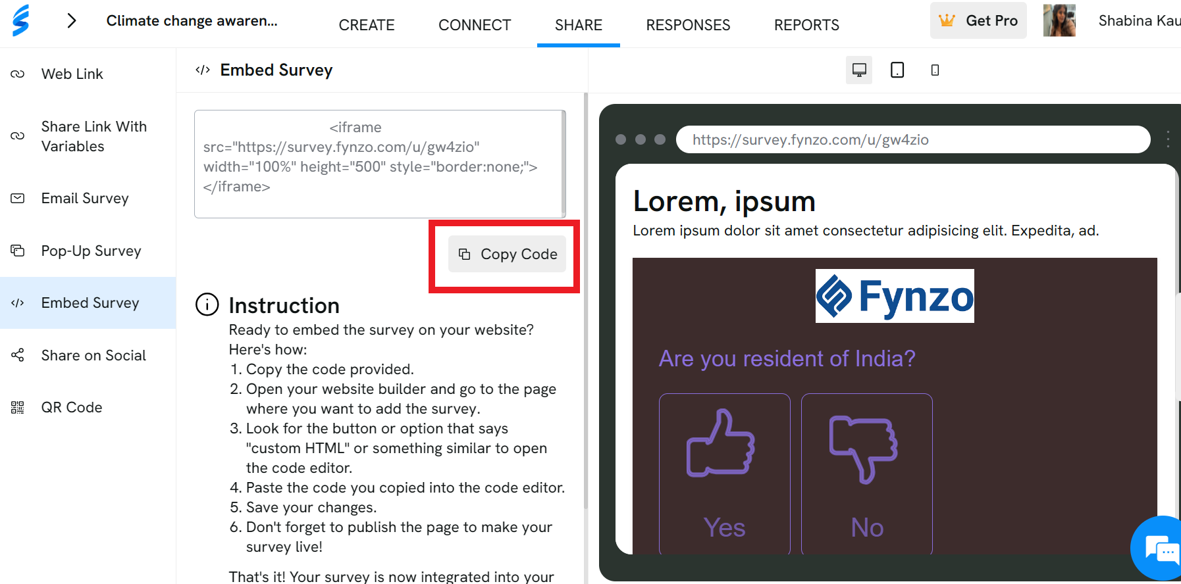The width and height of the screenshot is (1181, 584).
Task: Click the Pop-Up Survey window icon
Action: [x=18, y=251]
